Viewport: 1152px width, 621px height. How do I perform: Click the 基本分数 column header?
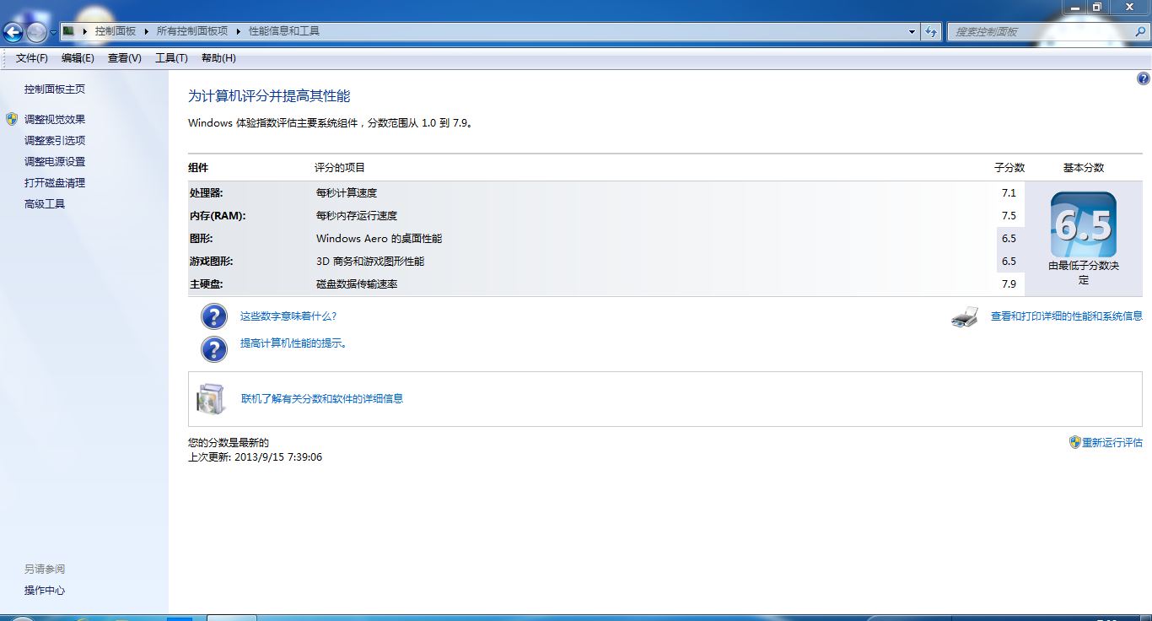click(1084, 168)
